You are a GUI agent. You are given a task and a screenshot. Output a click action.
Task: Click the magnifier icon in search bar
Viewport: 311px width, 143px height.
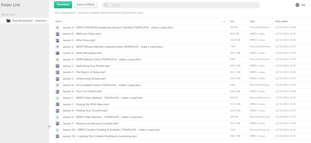coord(106,5)
